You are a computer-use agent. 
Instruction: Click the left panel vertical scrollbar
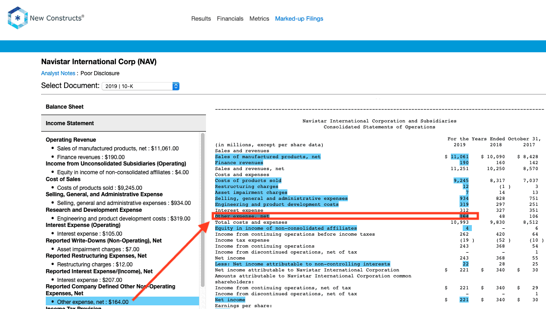pos(203,209)
